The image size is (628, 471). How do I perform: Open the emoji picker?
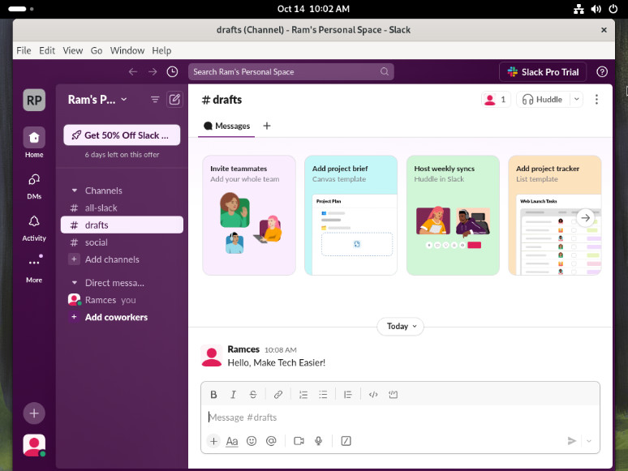point(252,441)
